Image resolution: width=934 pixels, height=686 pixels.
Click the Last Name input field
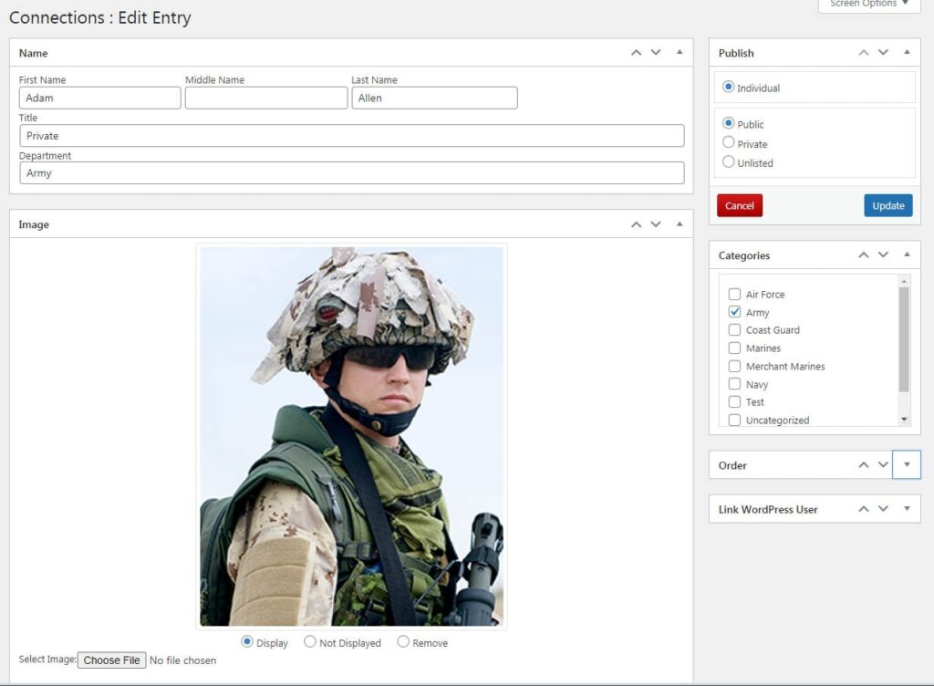pyautogui.click(x=434, y=98)
